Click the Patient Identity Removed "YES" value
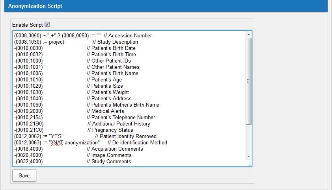The image size is (332, 190). (x=56, y=137)
